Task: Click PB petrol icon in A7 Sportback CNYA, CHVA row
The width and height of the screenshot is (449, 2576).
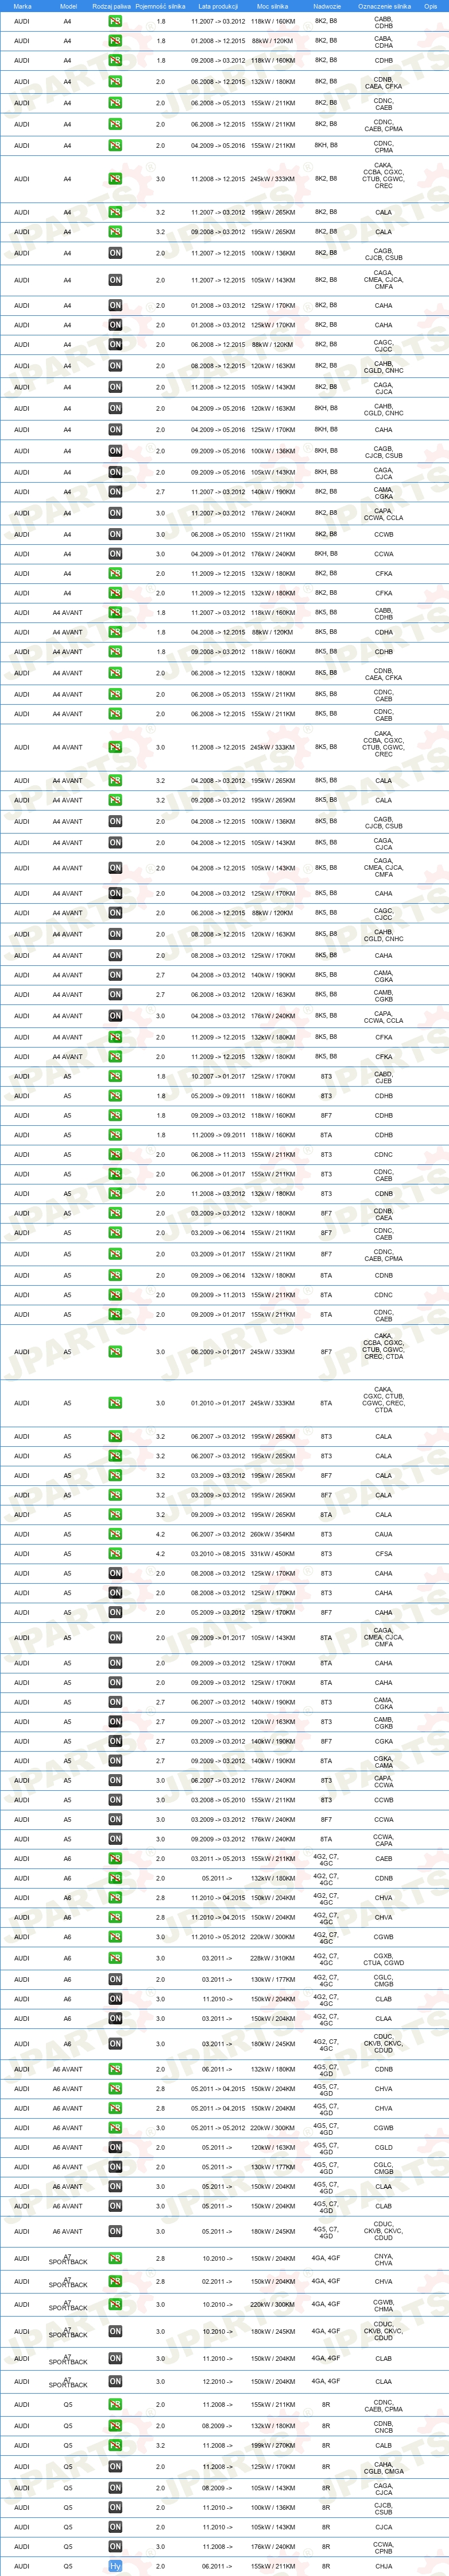Action: click(115, 2258)
